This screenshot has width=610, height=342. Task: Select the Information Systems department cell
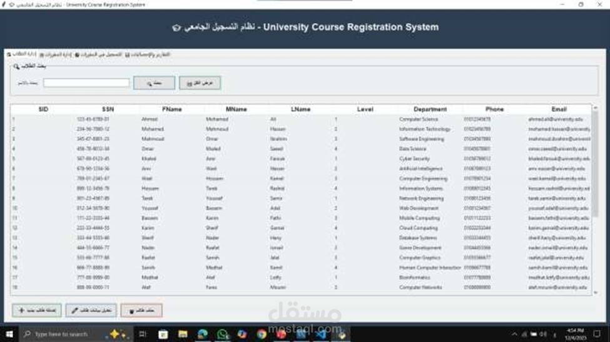420,188
